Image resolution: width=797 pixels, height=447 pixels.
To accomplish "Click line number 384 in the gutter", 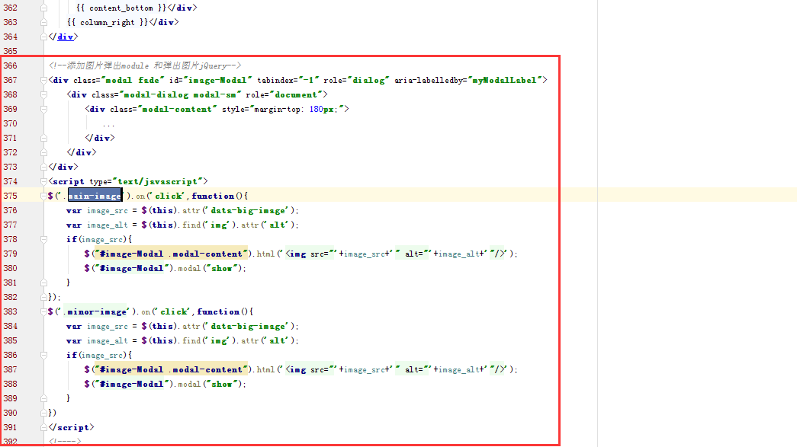I will point(10,326).
